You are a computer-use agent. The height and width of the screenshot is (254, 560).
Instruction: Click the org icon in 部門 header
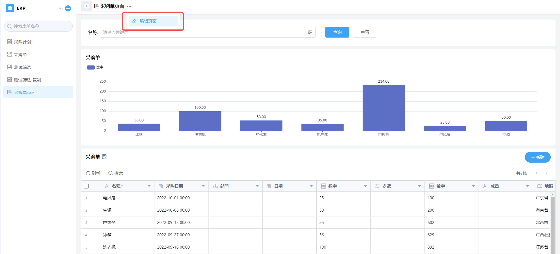click(x=215, y=186)
